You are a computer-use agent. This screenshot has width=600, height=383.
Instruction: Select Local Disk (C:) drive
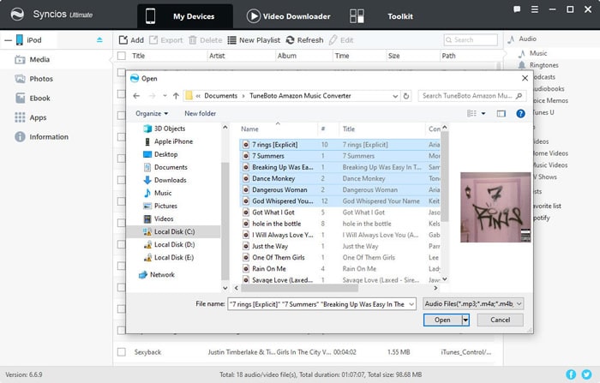click(x=174, y=232)
